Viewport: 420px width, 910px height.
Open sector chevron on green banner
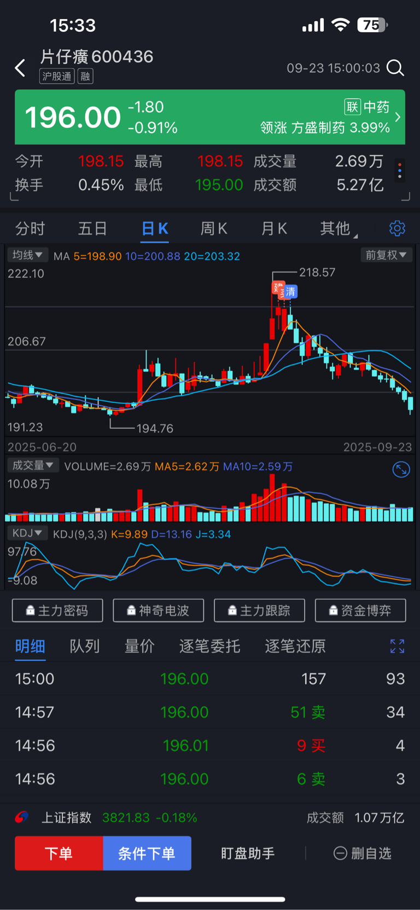[398, 117]
